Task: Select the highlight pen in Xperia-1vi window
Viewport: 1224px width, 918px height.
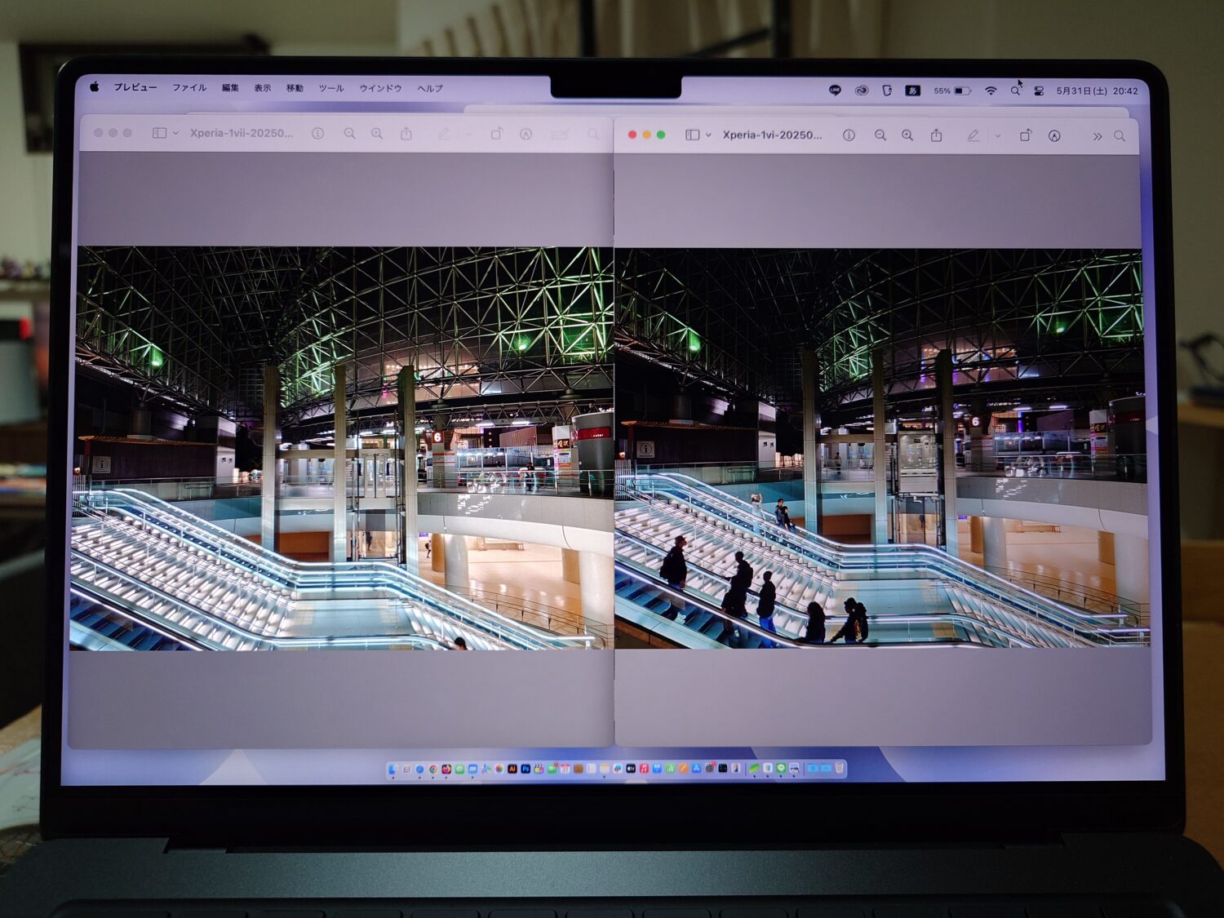Action: pyautogui.click(x=973, y=135)
